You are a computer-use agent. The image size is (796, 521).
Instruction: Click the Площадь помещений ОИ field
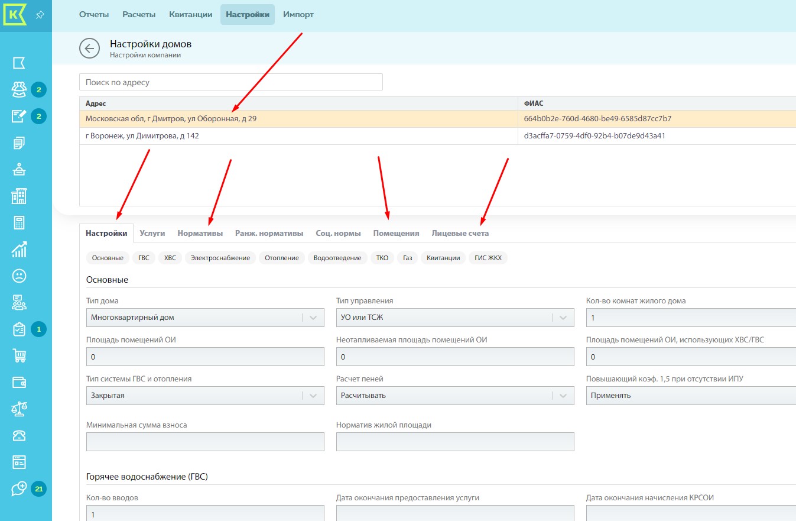205,357
